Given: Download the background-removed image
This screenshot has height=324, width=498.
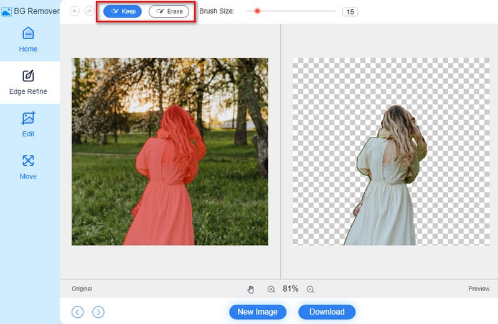Looking at the screenshot, I should [327, 312].
